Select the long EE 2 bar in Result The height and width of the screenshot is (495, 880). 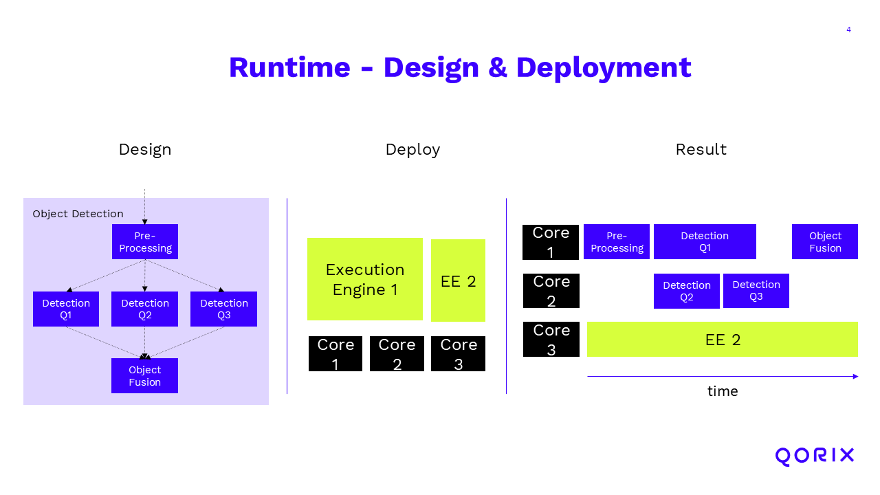pos(723,340)
